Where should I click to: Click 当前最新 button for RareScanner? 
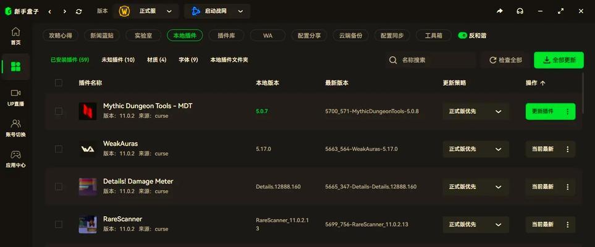click(542, 225)
